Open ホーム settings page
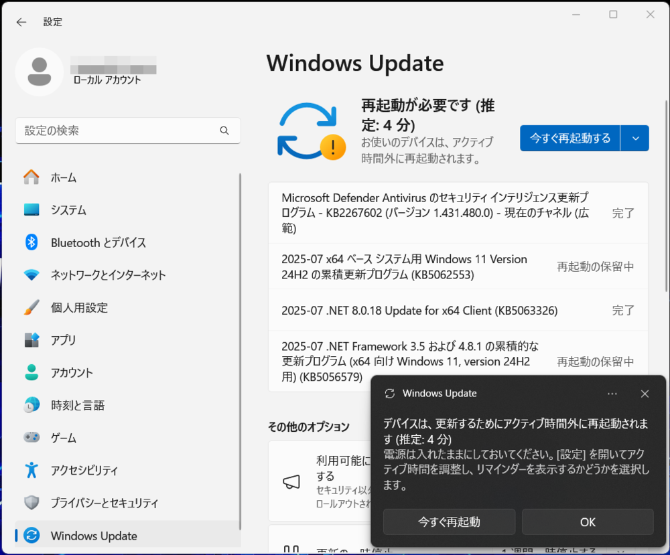The width and height of the screenshot is (670, 555). coord(127,177)
